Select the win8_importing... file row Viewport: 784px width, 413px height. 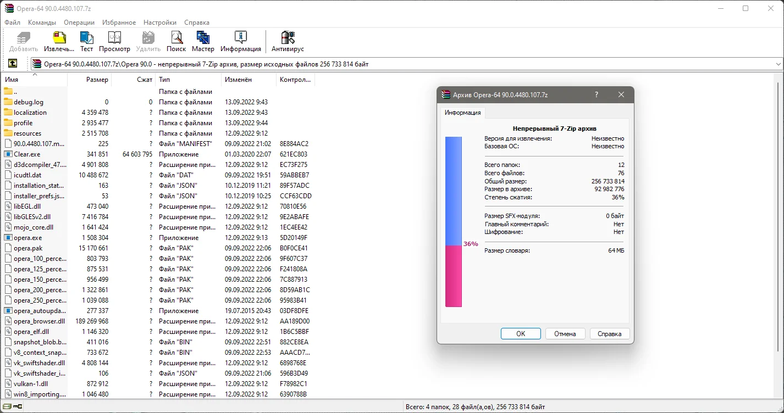tap(158, 394)
